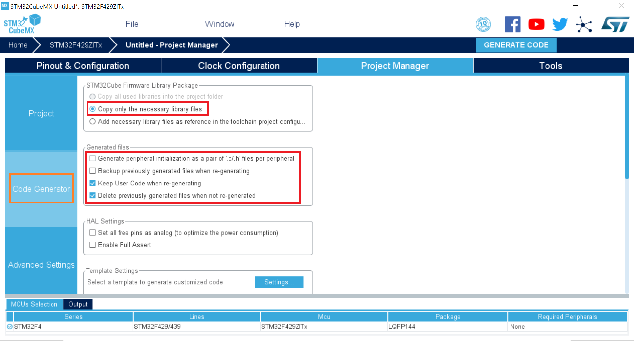The height and width of the screenshot is (341, 634).
Task: Open the Facebook page icon
Action: click(x=512, y=24)
